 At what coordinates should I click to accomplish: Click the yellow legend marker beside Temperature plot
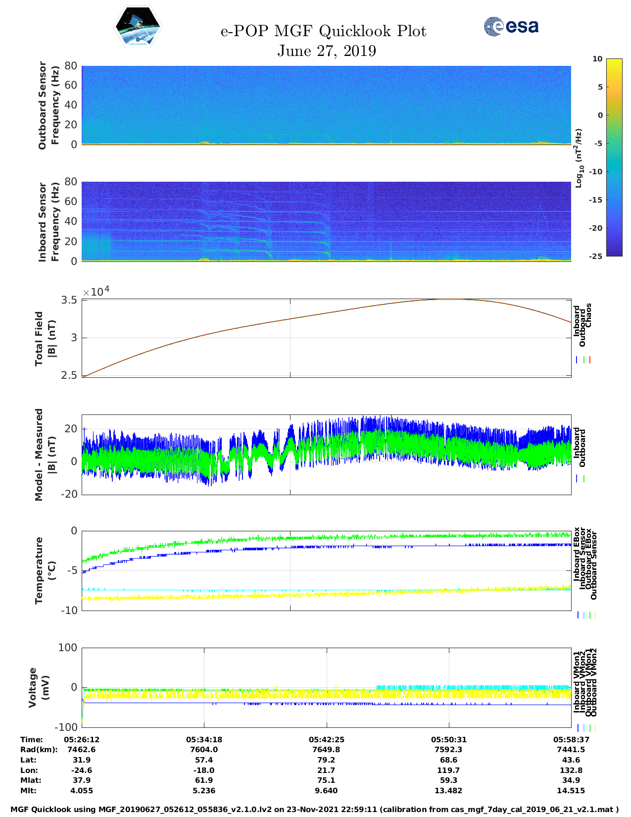[x=595, y=615]
